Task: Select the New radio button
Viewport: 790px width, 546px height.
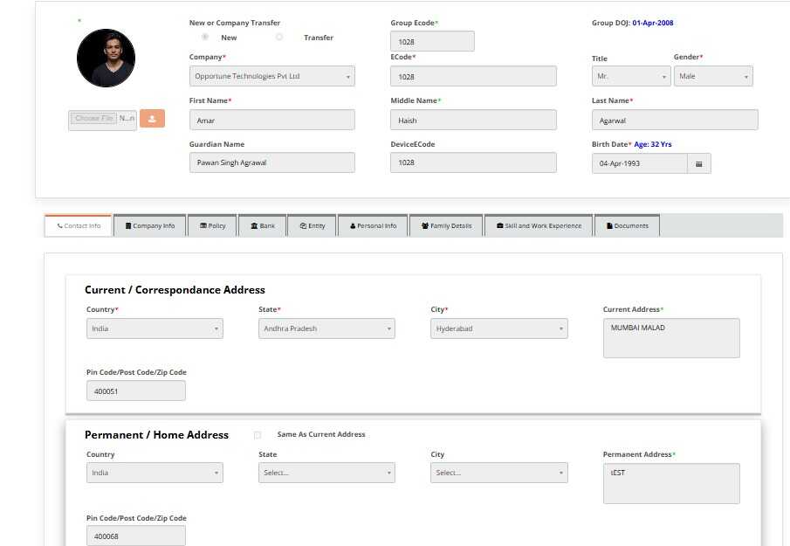Action: 205,38
